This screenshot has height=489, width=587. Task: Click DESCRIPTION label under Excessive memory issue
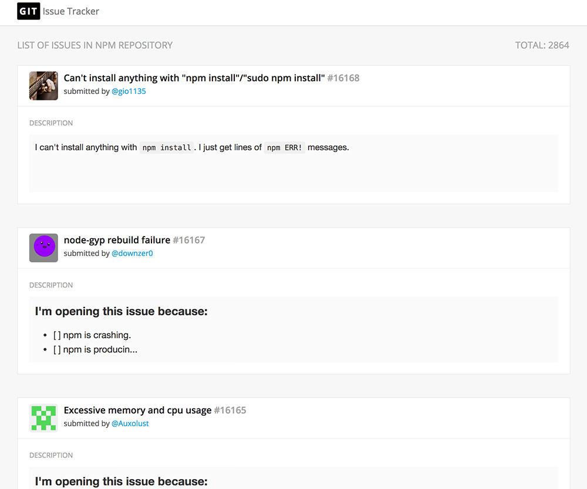[51, 456]
